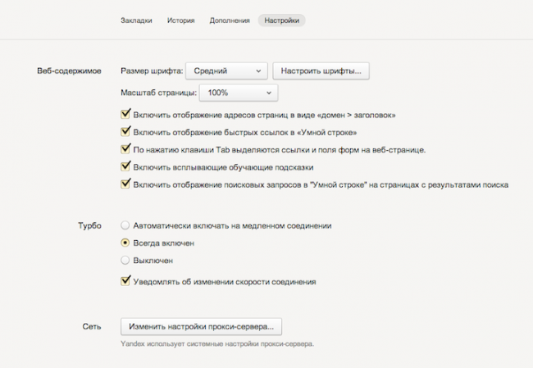
Task: Select Автоматически включать на медленном соединении radio
Action: click(x=125, y=225)
